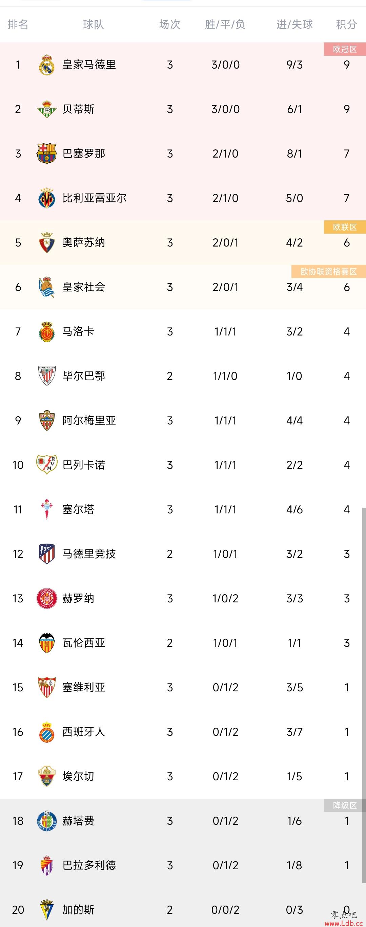This screenshot has height=927, width=366.
Task: Click the Valencia bat crest icon
Action: 47,643
